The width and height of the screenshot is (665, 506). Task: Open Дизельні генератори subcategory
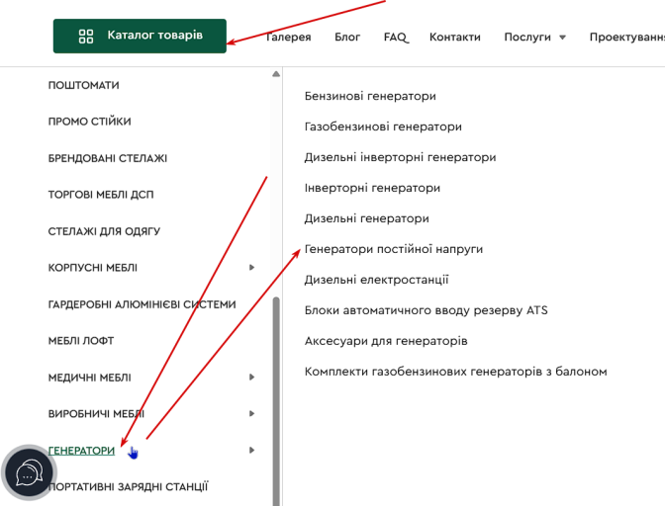367,218
